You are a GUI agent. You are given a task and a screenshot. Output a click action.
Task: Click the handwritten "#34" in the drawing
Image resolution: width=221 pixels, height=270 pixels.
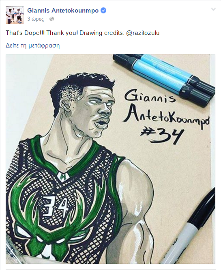(x=162, y=136)
